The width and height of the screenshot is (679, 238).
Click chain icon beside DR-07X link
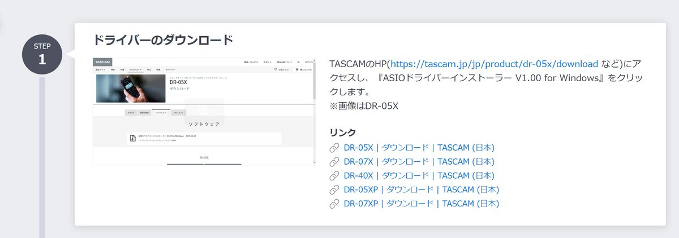point(334,162)
